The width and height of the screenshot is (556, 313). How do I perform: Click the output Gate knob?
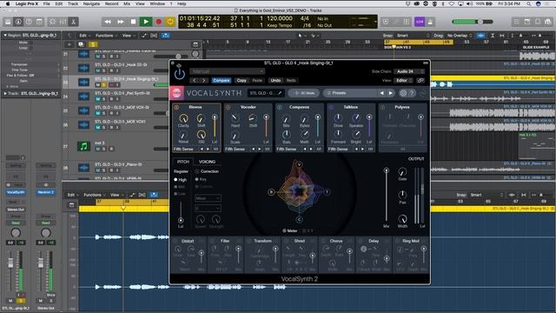coord(402,172)
